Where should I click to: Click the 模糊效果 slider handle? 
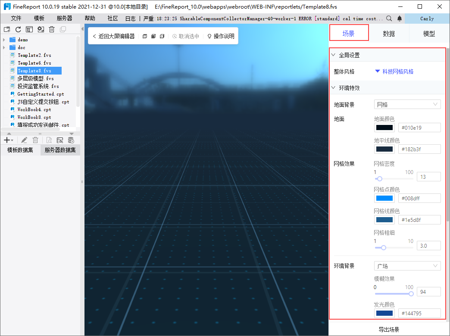[411, 294]
